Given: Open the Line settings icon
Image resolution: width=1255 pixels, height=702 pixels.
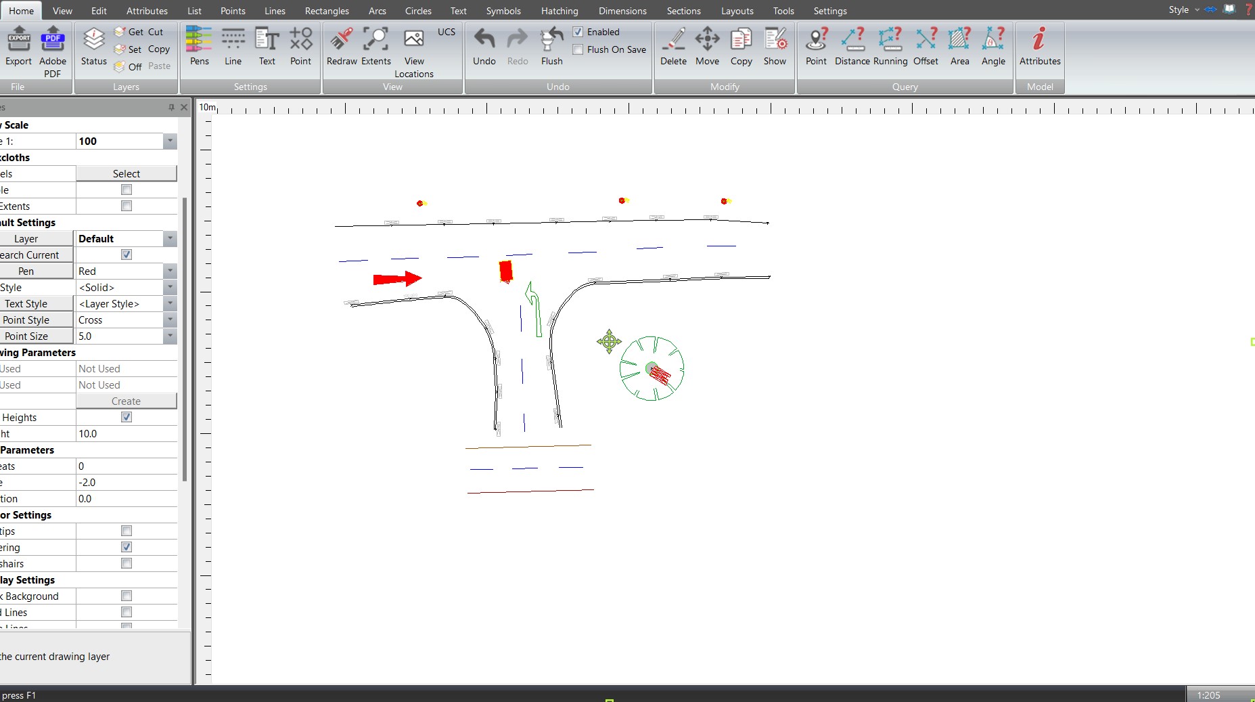Looking at the screenshot, I should coord(233,39).
